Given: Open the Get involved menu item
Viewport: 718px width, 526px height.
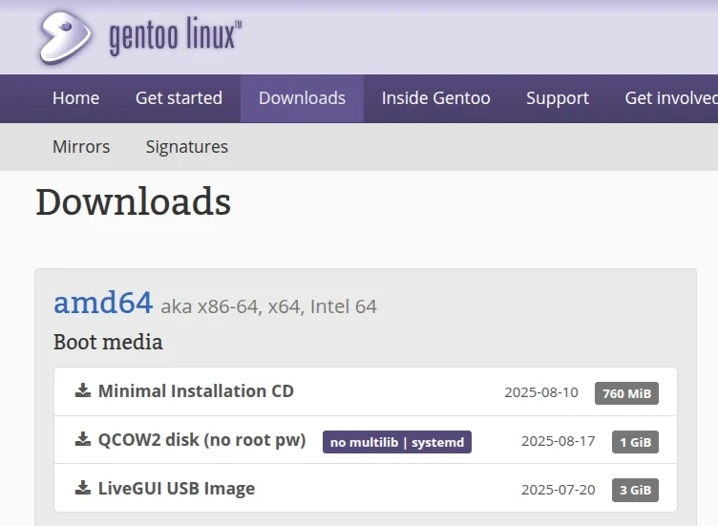Looking at the screenshot, I should [670, 98].
